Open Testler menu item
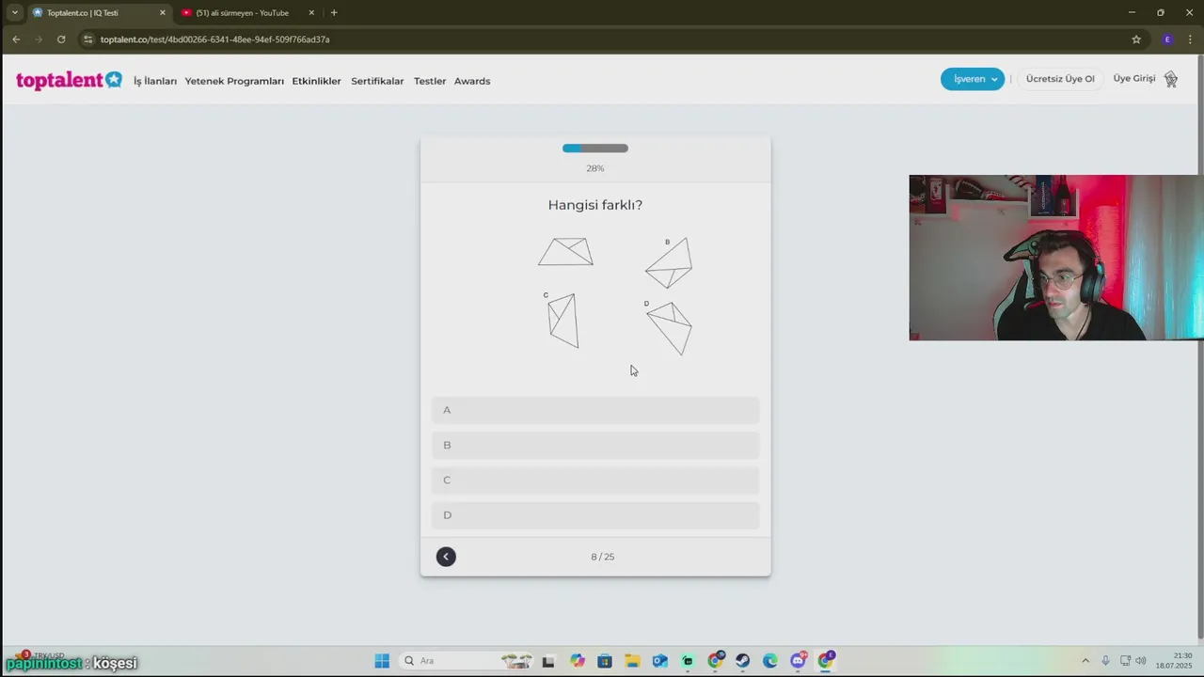Viewport: 1204px width, 677px height. tap(430, 81)
